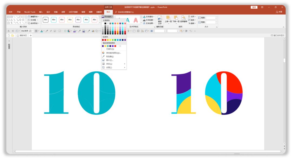The width and height of the screenshot is (292, 159).
Task: Click the 窗口合并显示 button
Action: coord(277,35)
